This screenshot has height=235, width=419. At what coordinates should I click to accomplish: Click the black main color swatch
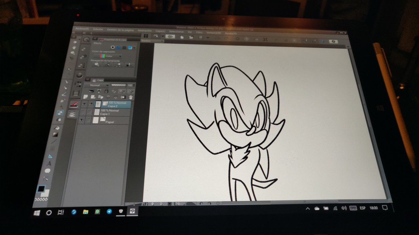click(41, 189)
